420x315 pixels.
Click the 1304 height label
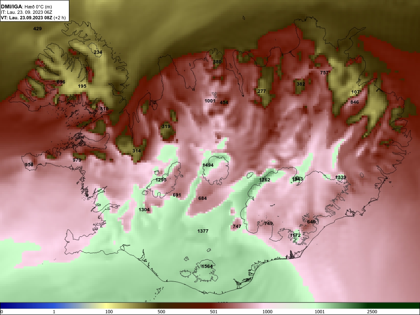pos(144,210)
